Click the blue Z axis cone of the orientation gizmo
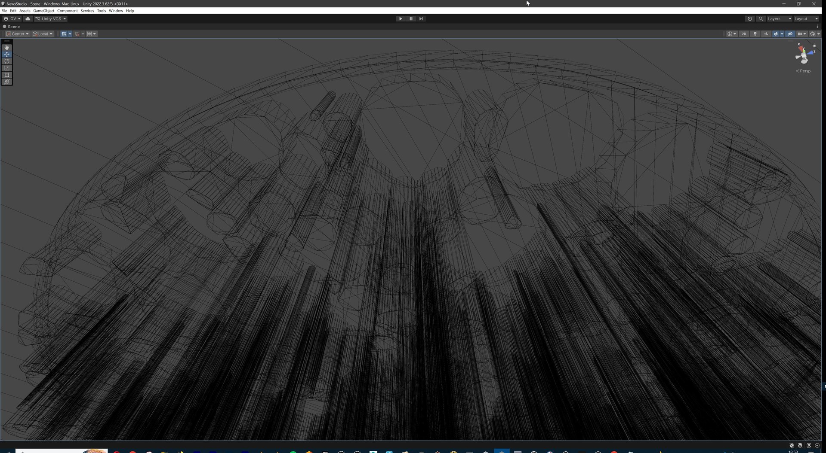 coord(811,52)
